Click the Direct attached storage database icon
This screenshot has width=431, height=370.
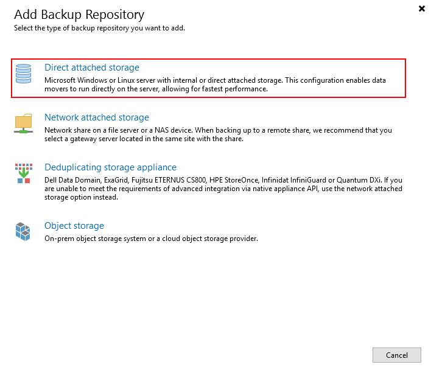click(23, 74)
